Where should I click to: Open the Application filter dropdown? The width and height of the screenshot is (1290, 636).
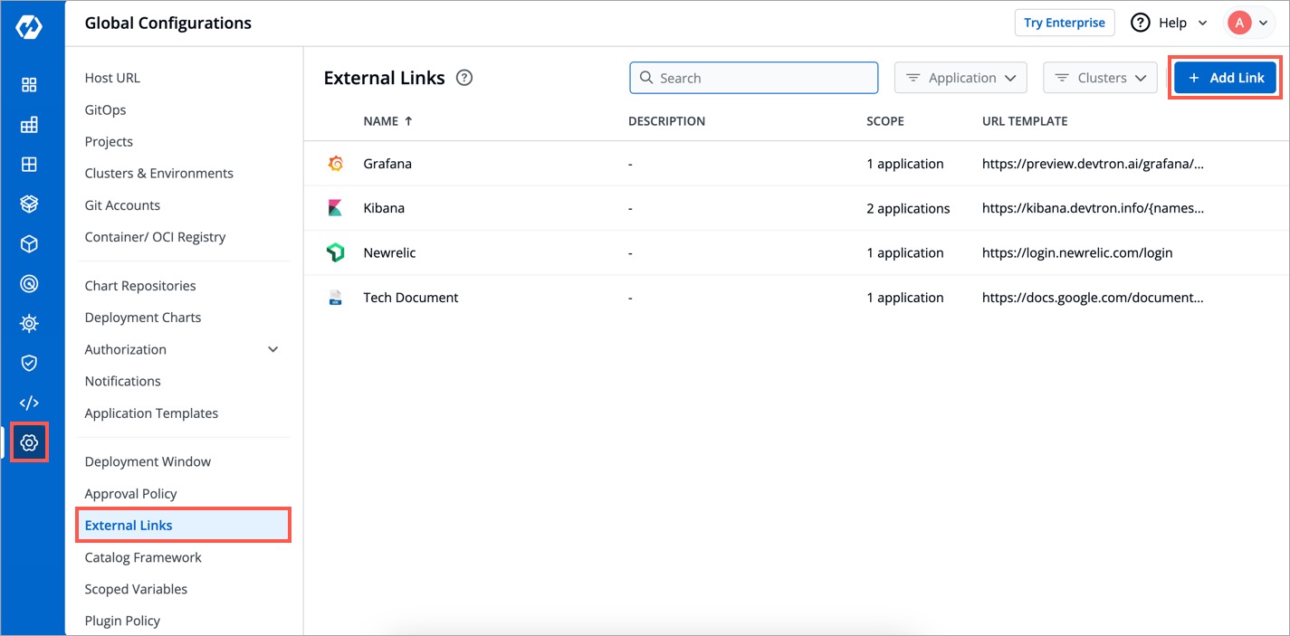click(960, 78)
